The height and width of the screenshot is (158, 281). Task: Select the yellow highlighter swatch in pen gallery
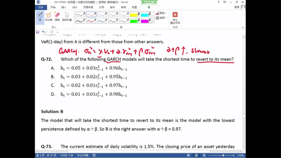[x=135, y=15]
